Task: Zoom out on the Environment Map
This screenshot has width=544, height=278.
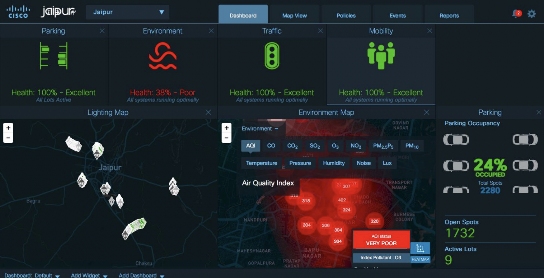Action: pos(227,138)
